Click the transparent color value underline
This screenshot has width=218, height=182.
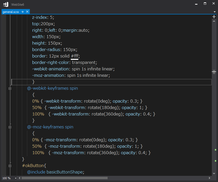[84, 66]
